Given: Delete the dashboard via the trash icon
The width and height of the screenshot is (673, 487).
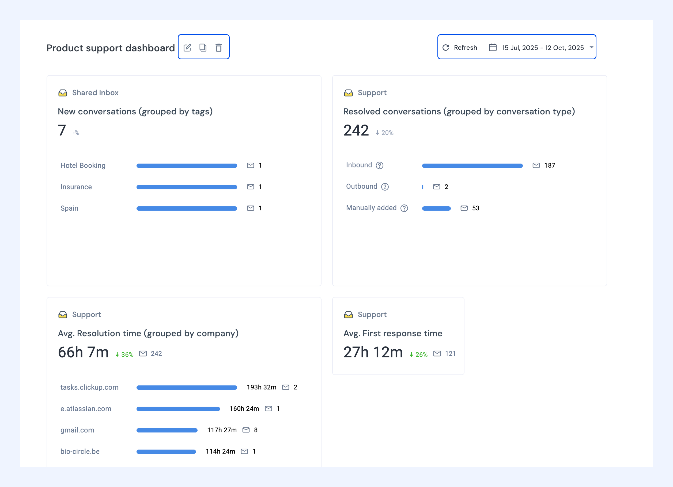Looking at the screenshot, I should [219, 48].
